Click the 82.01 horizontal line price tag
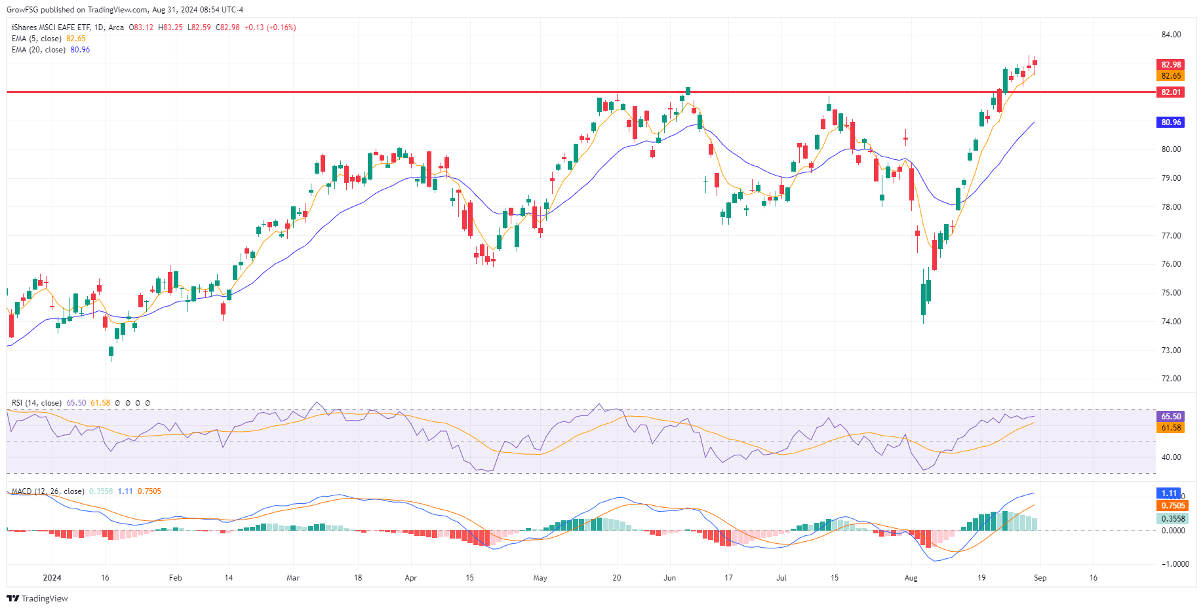 [x=1170, y=92]
